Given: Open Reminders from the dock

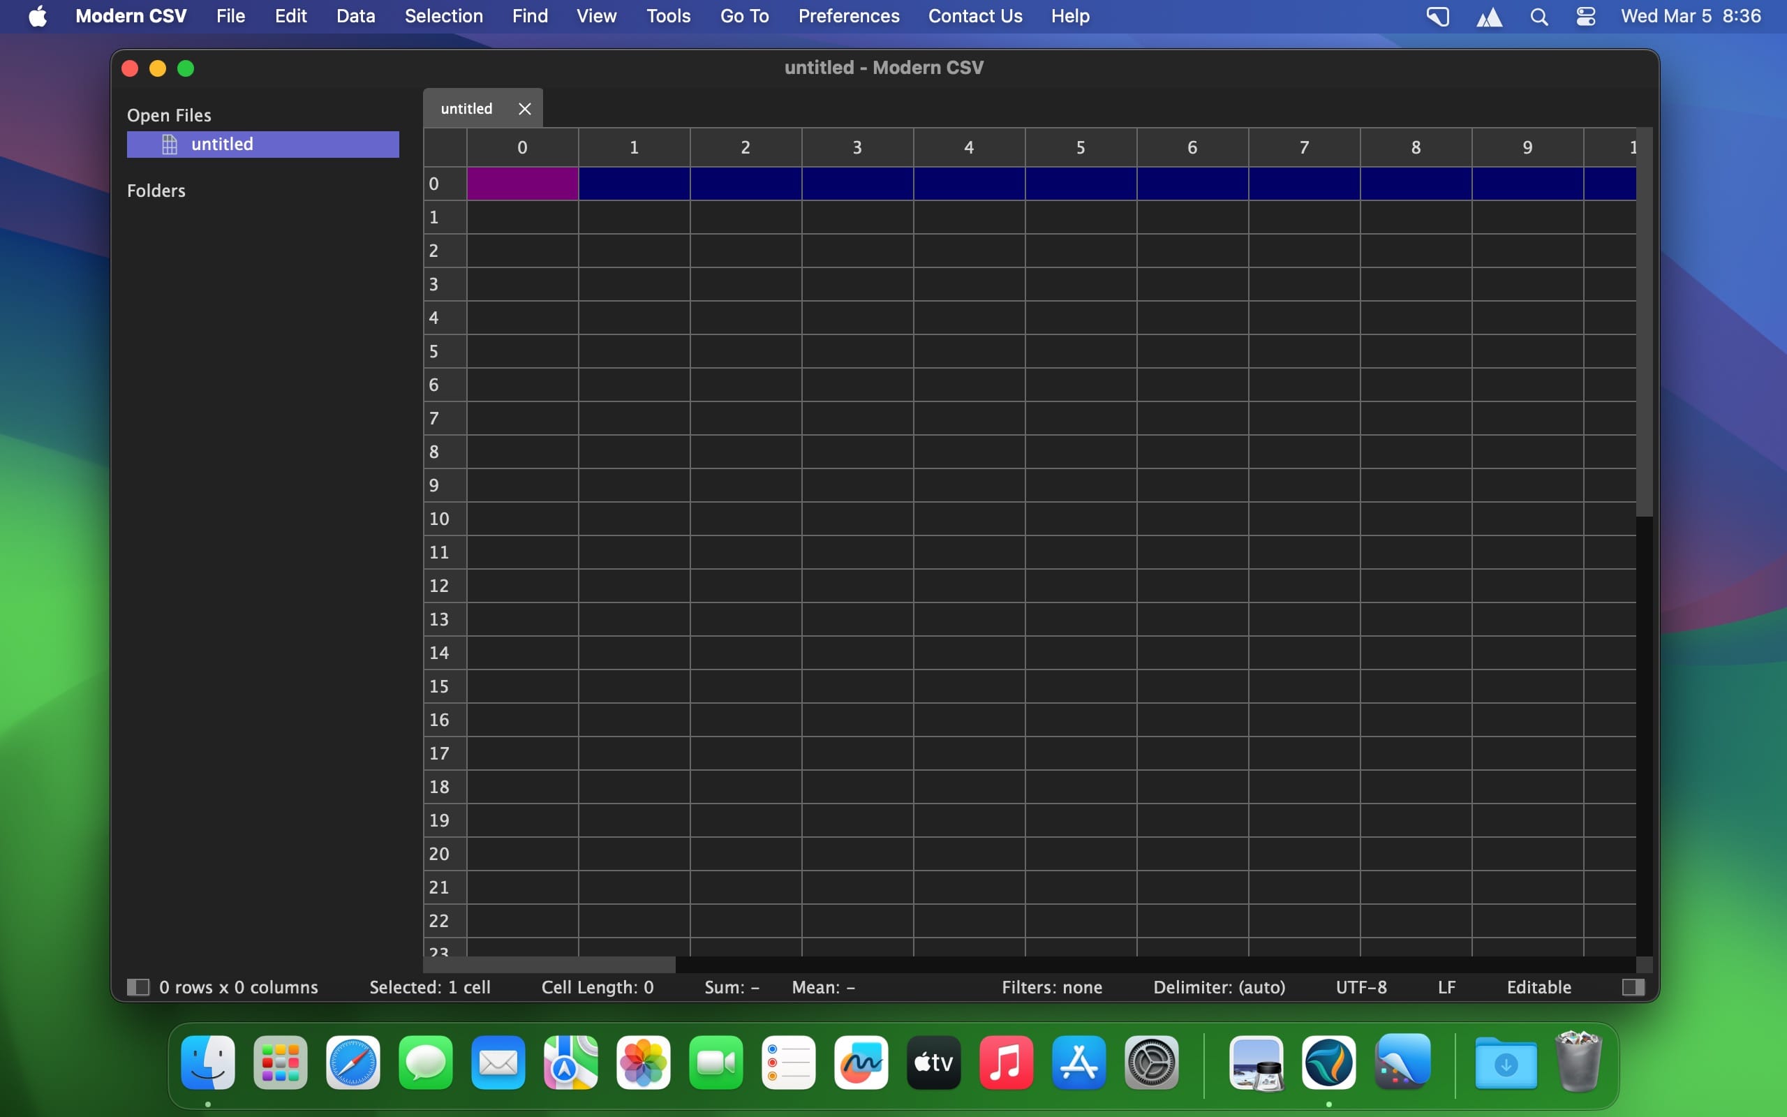Looking at the screenshot, I should point(789,1063).
